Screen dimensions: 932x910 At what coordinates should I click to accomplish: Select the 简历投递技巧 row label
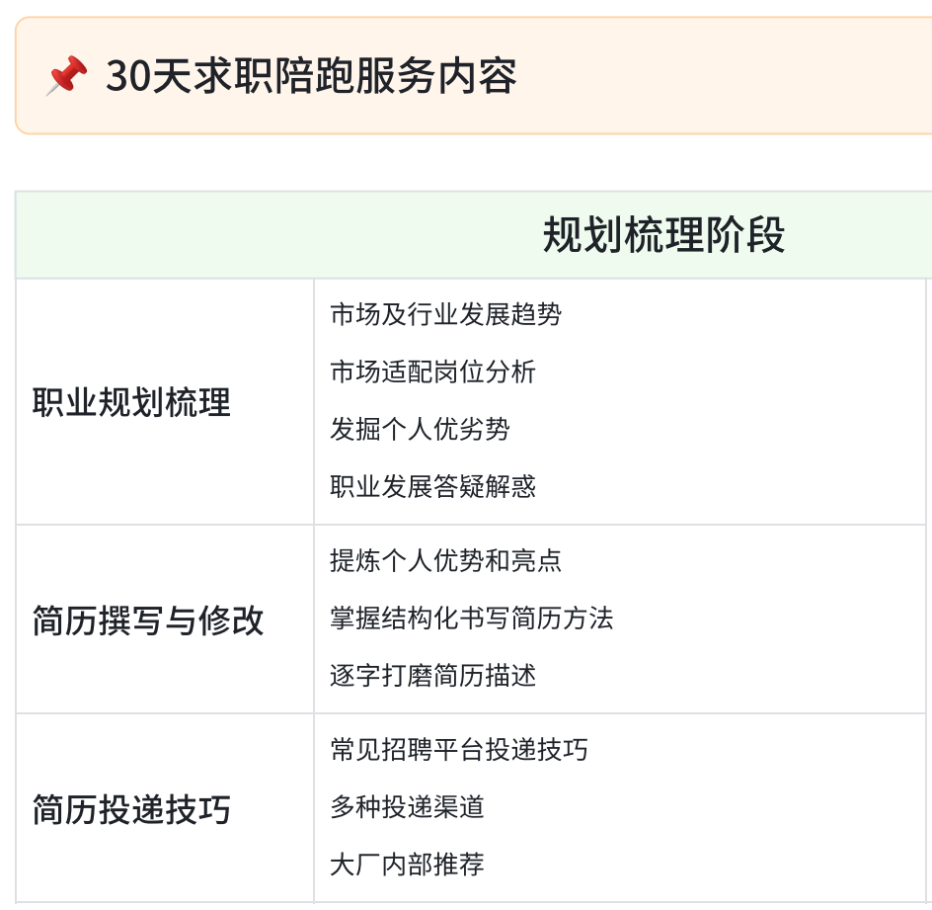coord(131,809)
